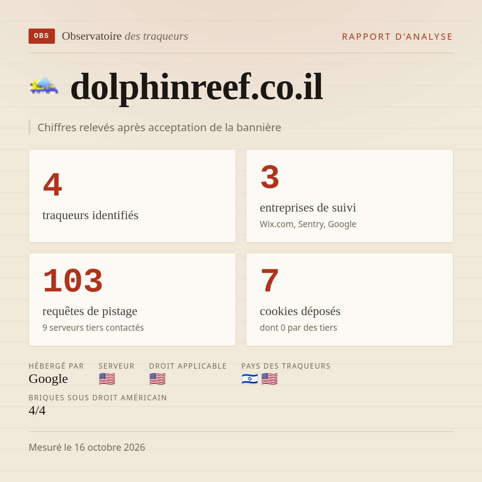Click the 'requêtes de pistage' label
482x482 pixels.
90,311
